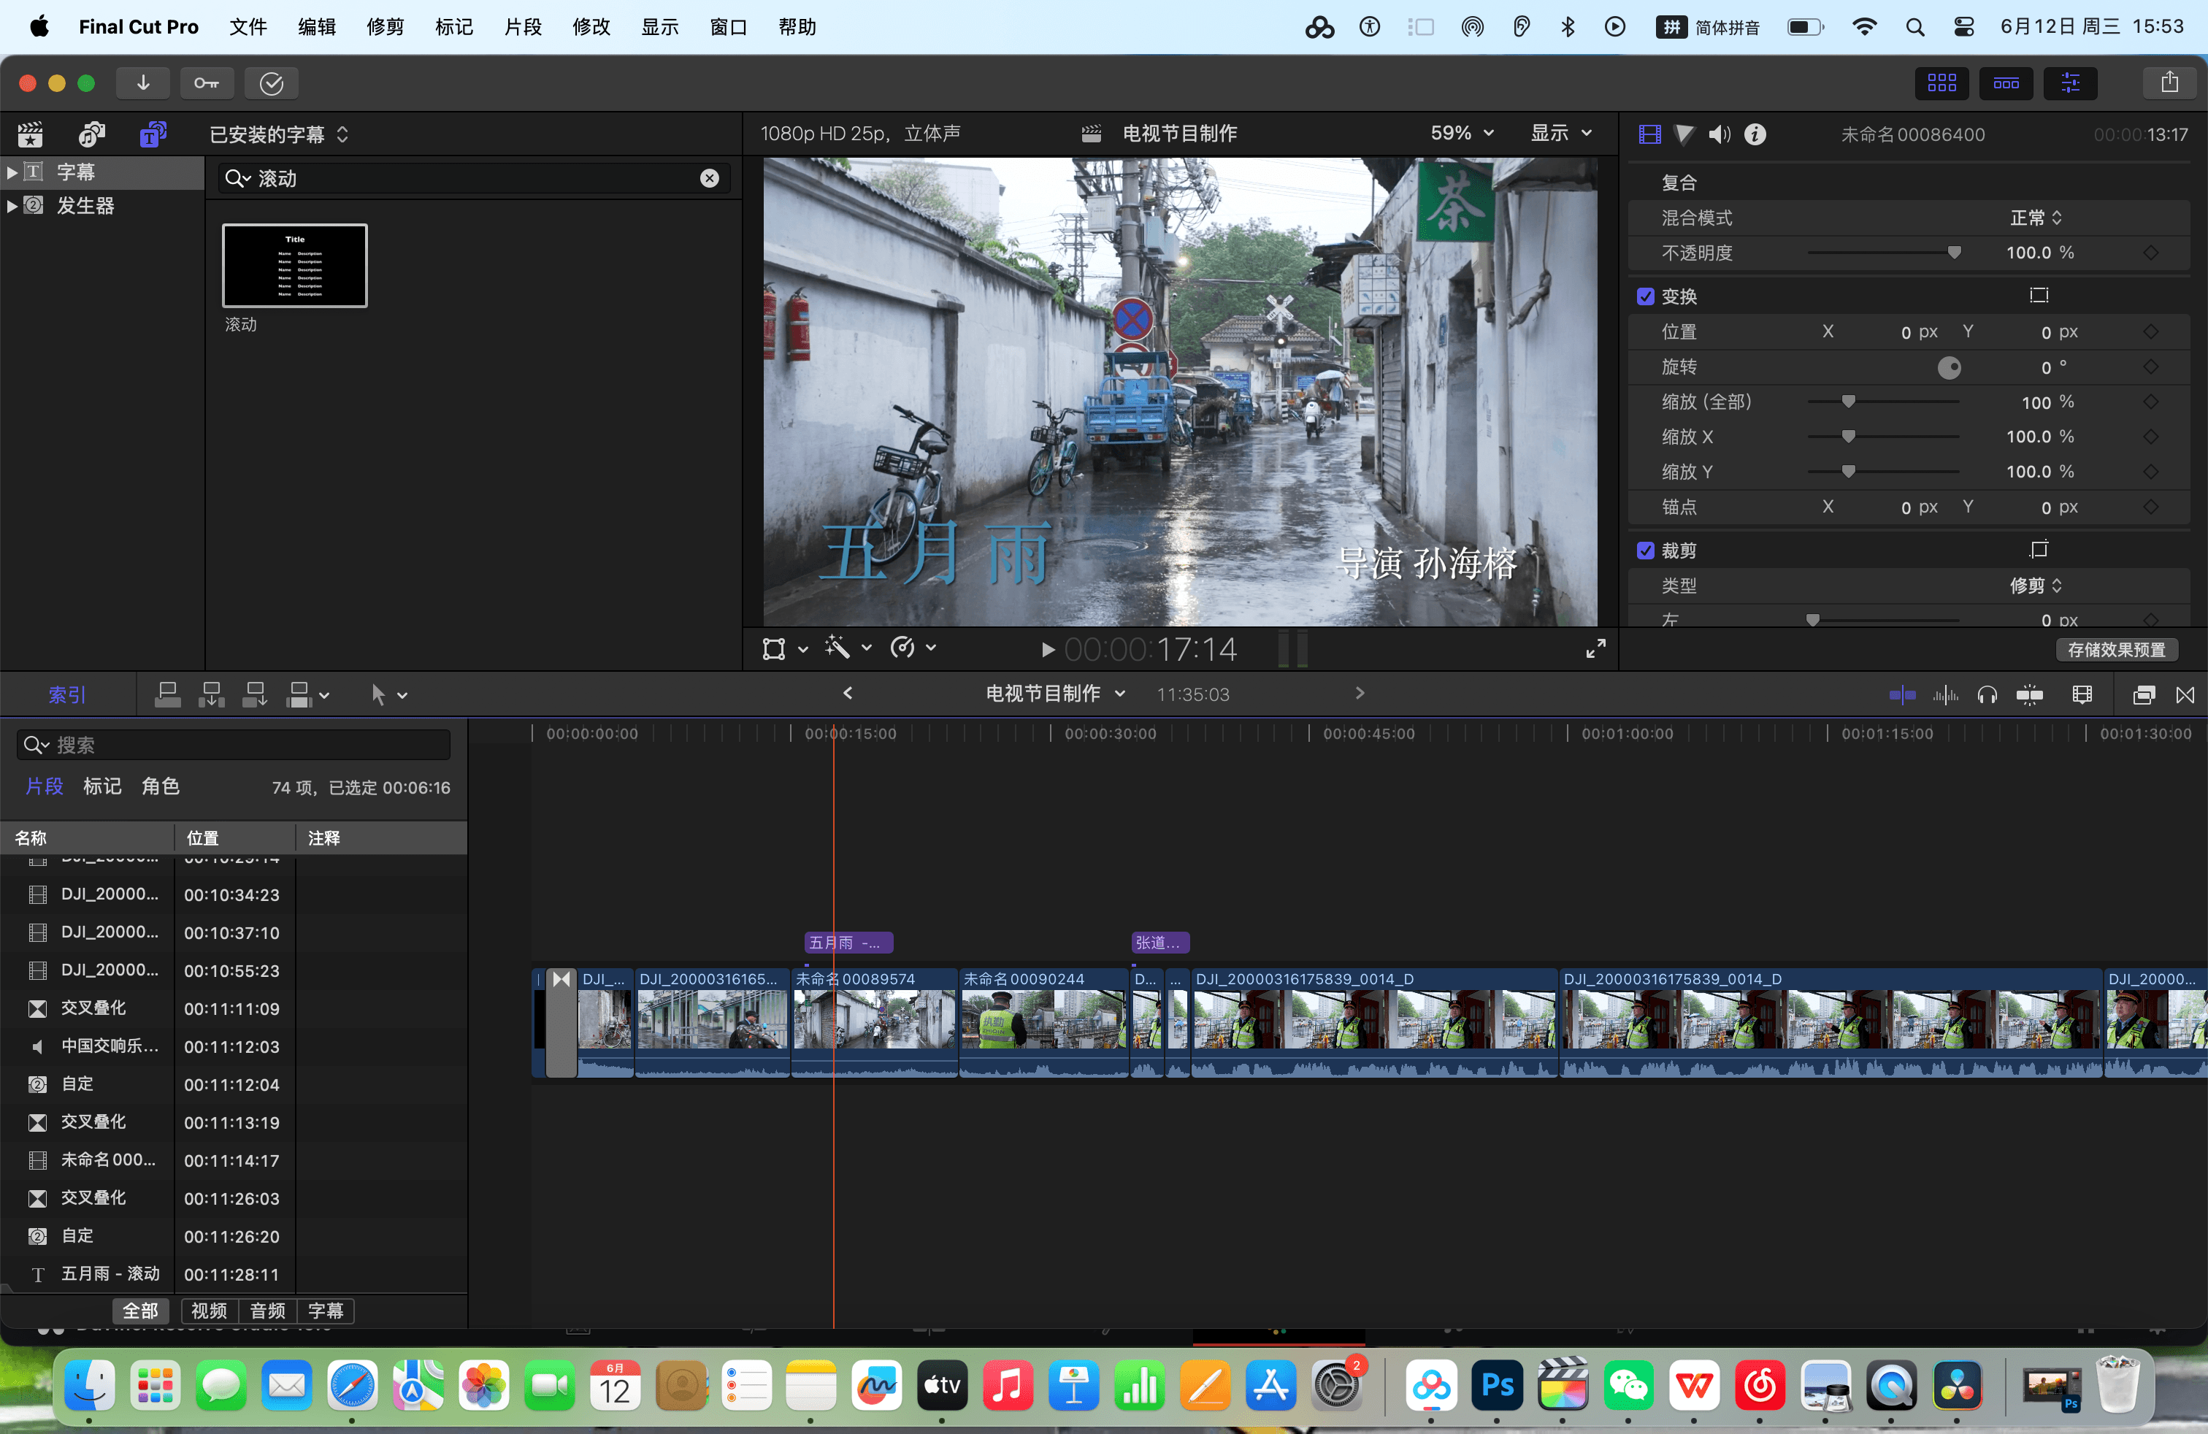This screenshot has height=1434, width=2208.
Task: Select the 滚动 title thumbnail
Action: coord(295,267)
